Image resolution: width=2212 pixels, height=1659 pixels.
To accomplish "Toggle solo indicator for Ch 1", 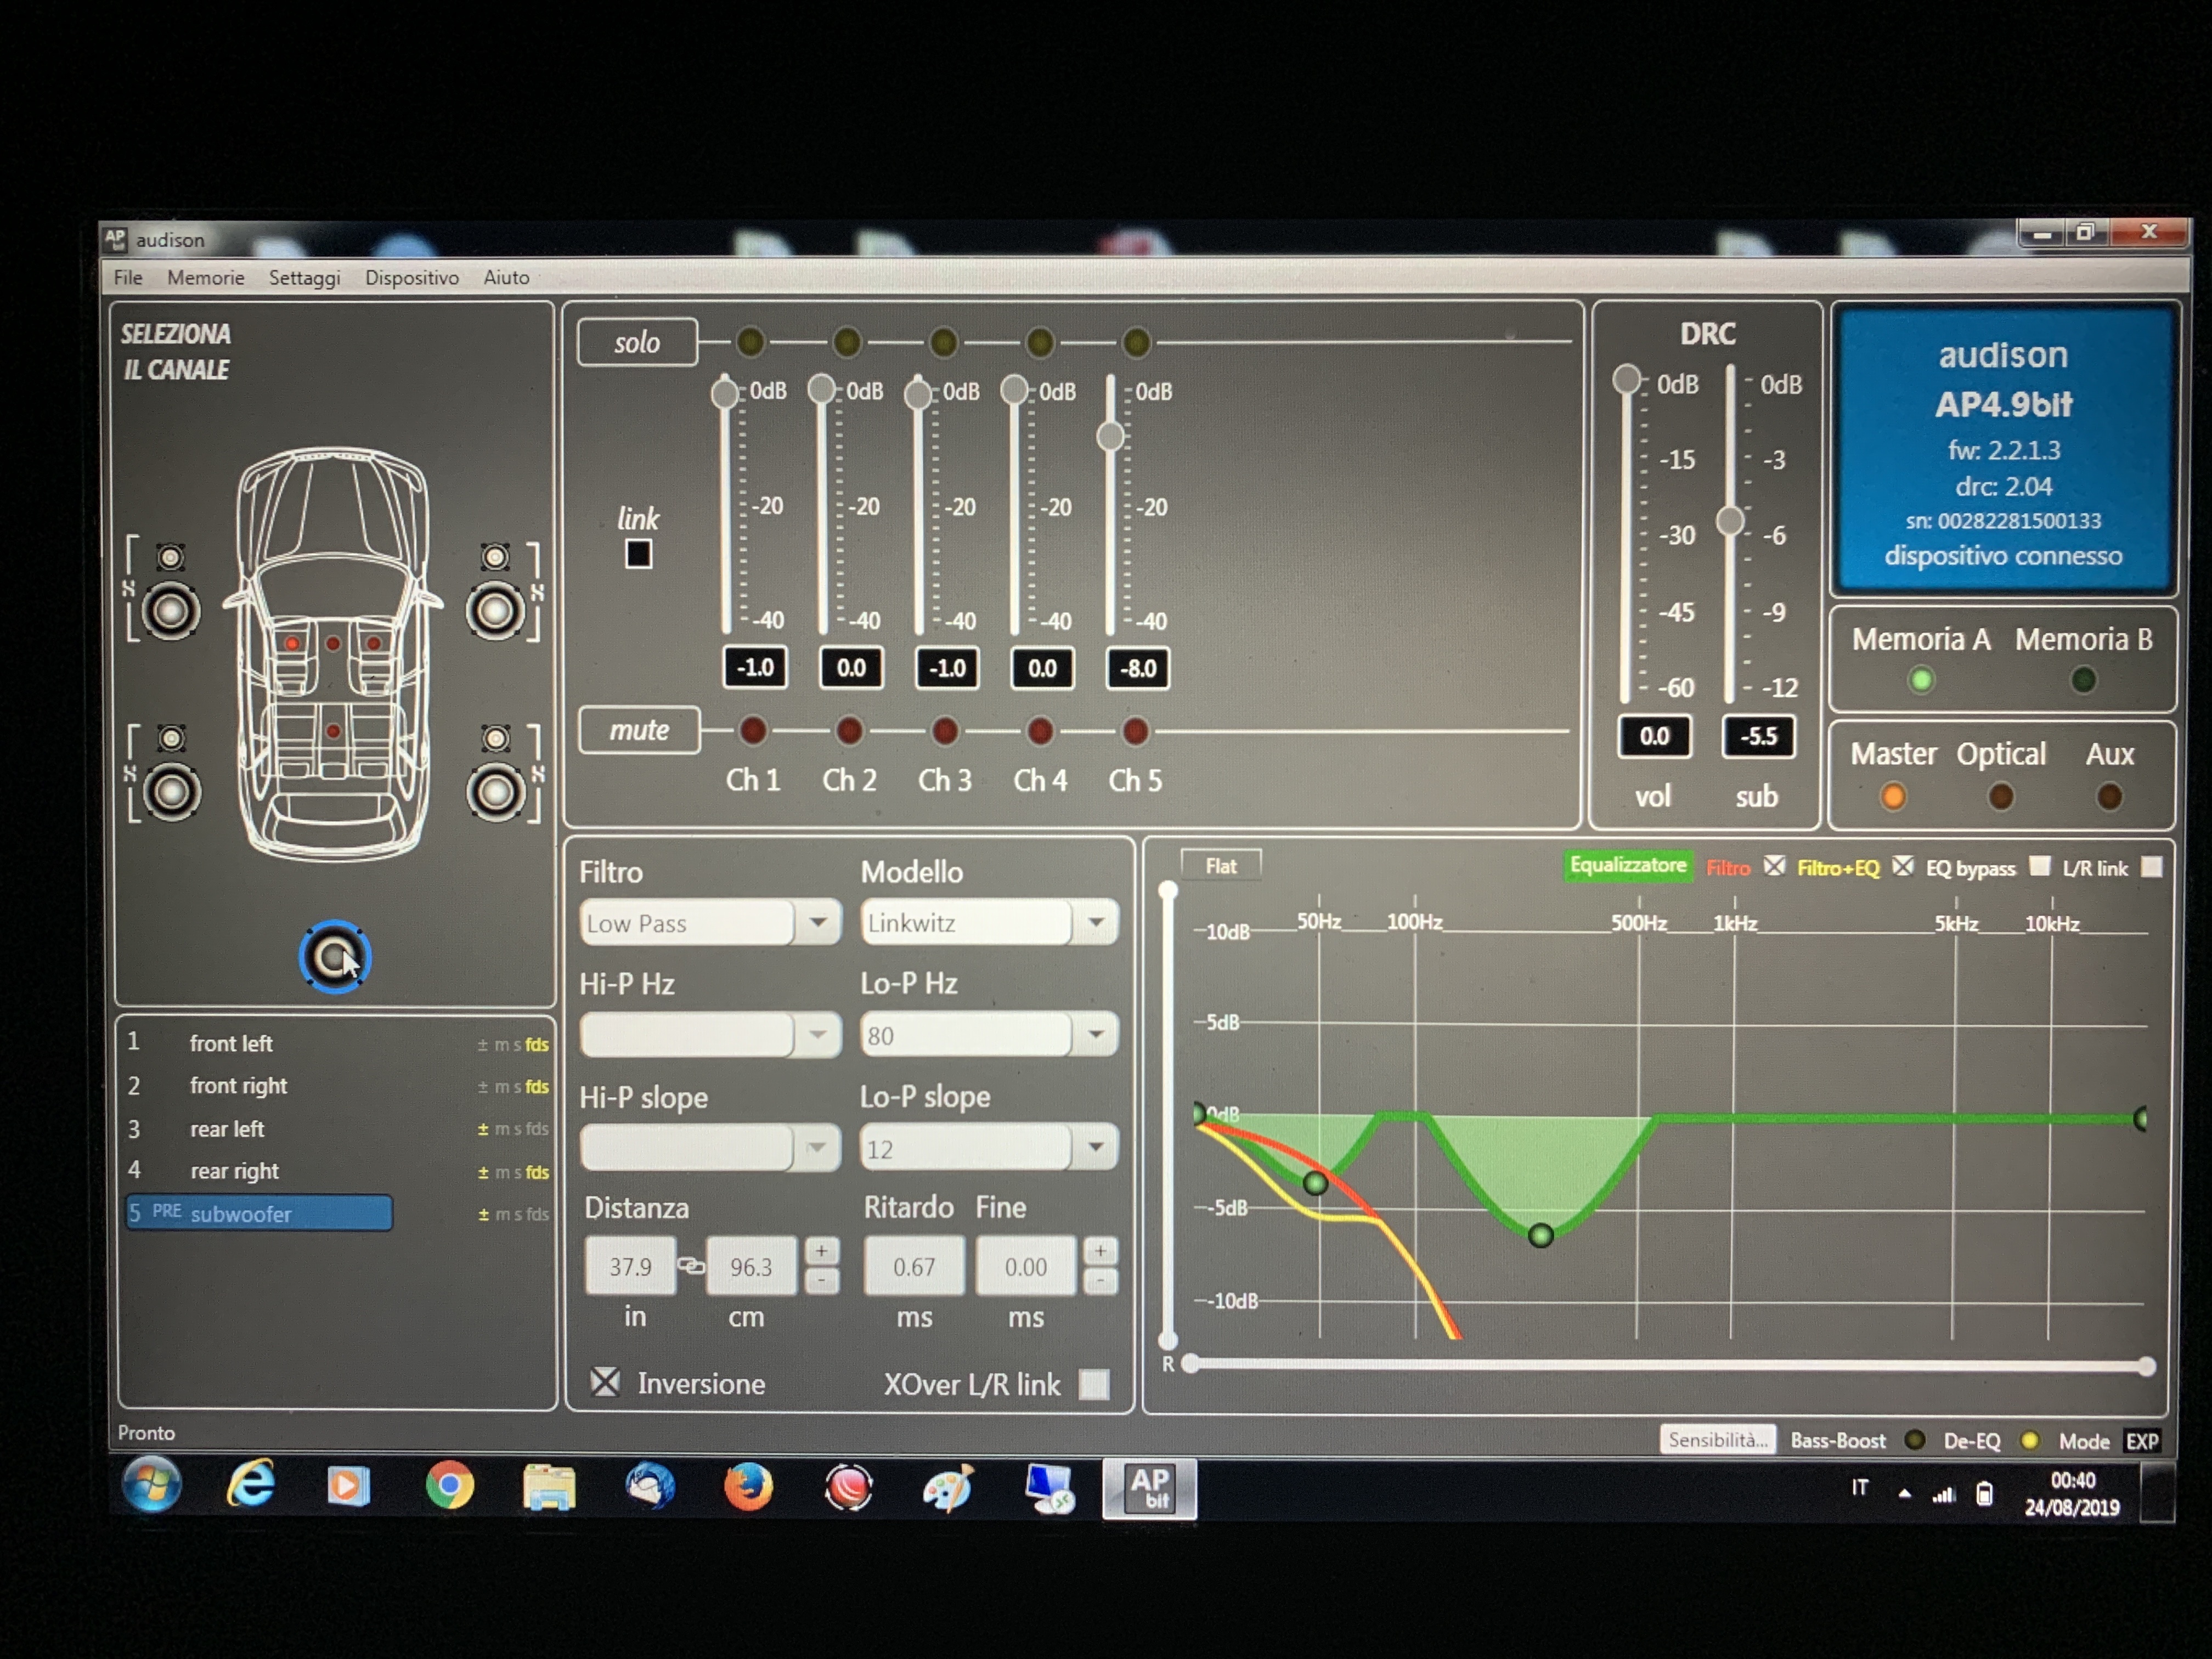I will [750, 342].
